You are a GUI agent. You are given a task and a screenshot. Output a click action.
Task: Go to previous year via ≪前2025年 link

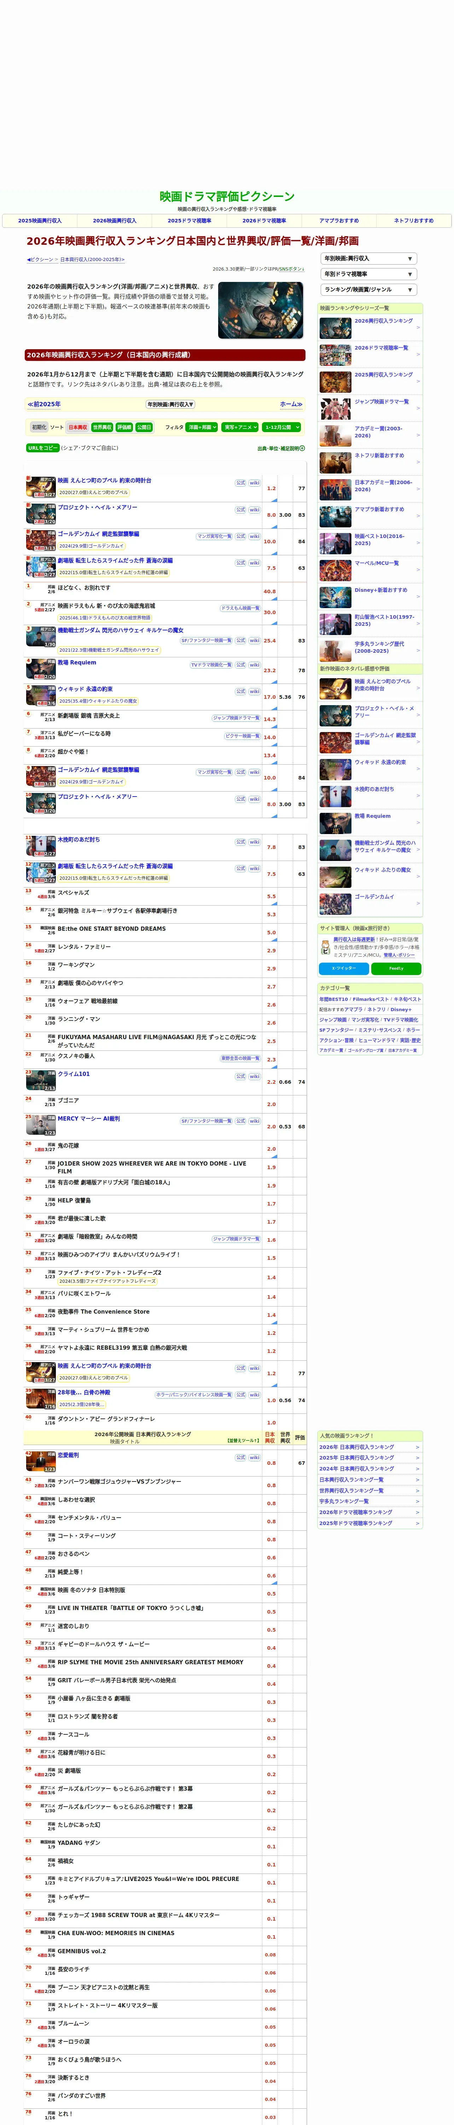click(45, 404)
